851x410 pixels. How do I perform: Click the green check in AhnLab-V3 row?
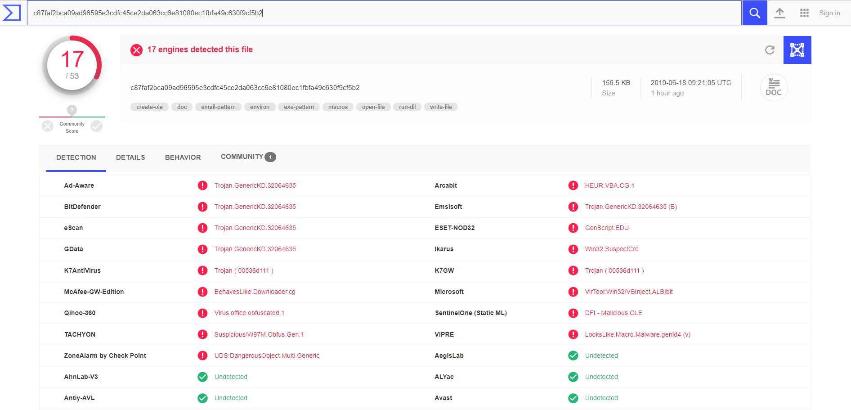click(x=203, y=377)
